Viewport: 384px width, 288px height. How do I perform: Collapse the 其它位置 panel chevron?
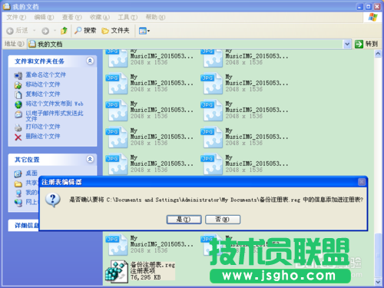[x=90, y=159]
